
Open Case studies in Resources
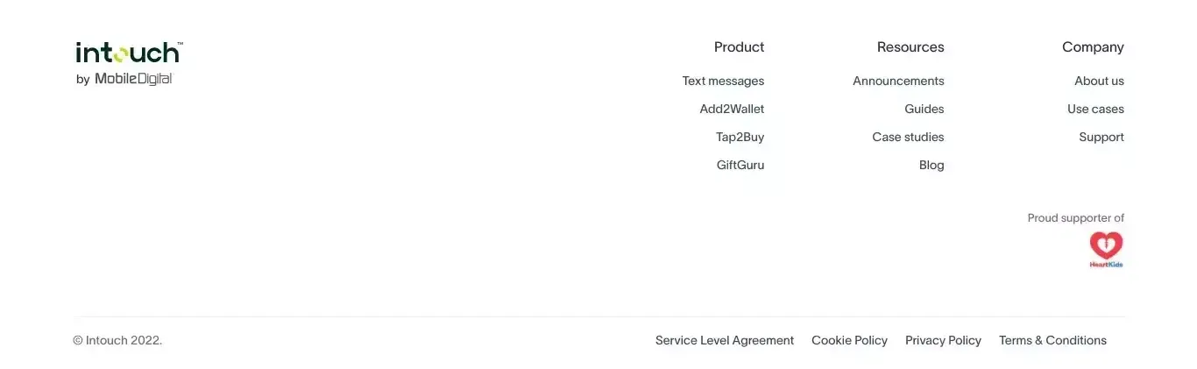pos(908,137)
